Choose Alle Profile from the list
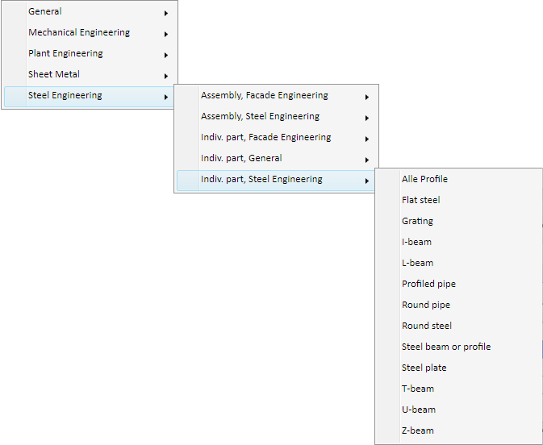Image resolution: width=543 pixels, height=445 pixels. tap(459, 179)
